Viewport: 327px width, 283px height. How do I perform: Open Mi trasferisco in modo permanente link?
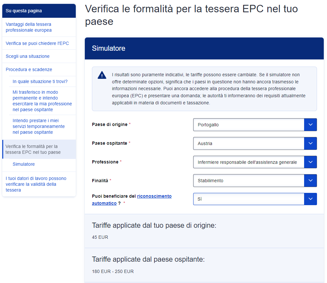[42, 101]
